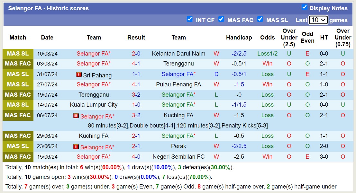Uncheck the MAS FAC filter

click(221, 19)
